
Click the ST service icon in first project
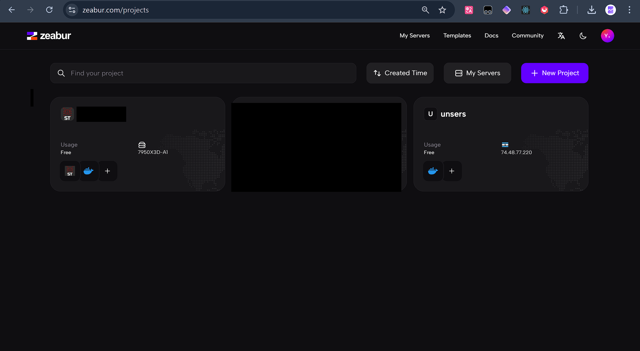[x=70, y=171]
